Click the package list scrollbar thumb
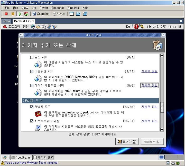The image size is (185, 166). [x=162, y=107]
